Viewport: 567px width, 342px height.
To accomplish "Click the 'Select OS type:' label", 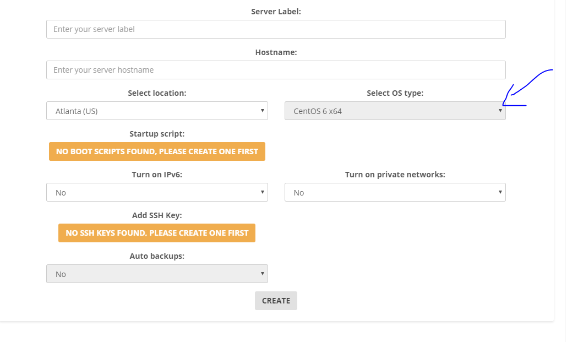I will (395, 93).
